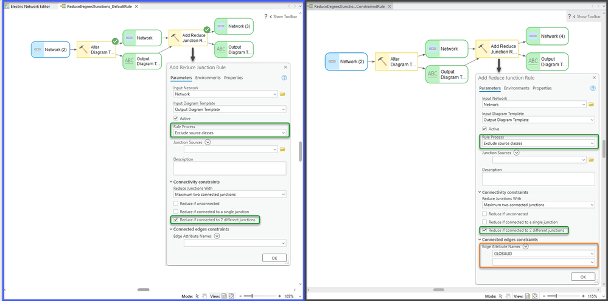This screenshot has width=608, height=301.
Task: Toggle the Active checkbox in left dialog
Action: coord(176,119)
